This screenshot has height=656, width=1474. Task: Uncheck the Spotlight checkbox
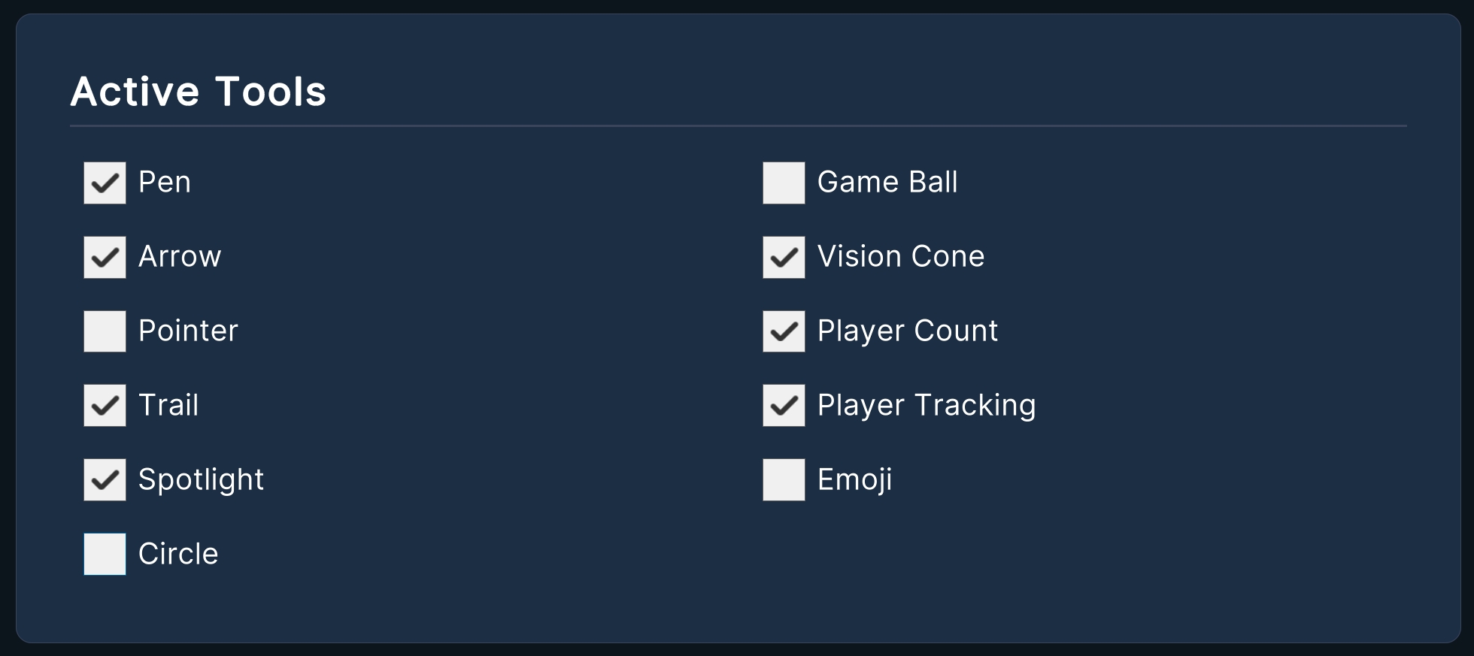pyautogui.click(x=105, y=480)
